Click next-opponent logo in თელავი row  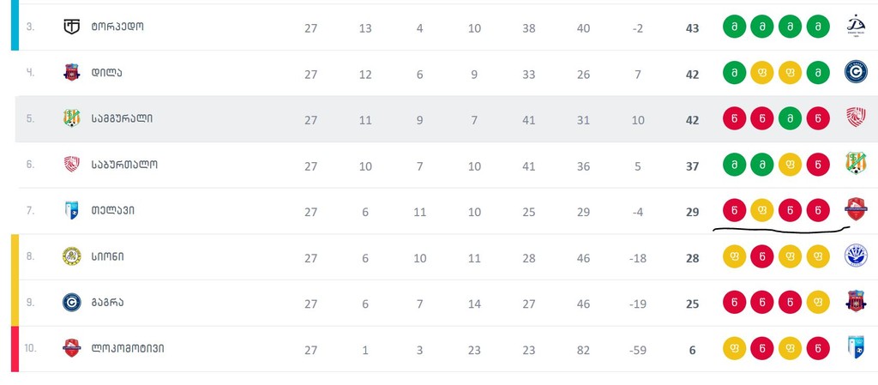click(x=856, y=209)
